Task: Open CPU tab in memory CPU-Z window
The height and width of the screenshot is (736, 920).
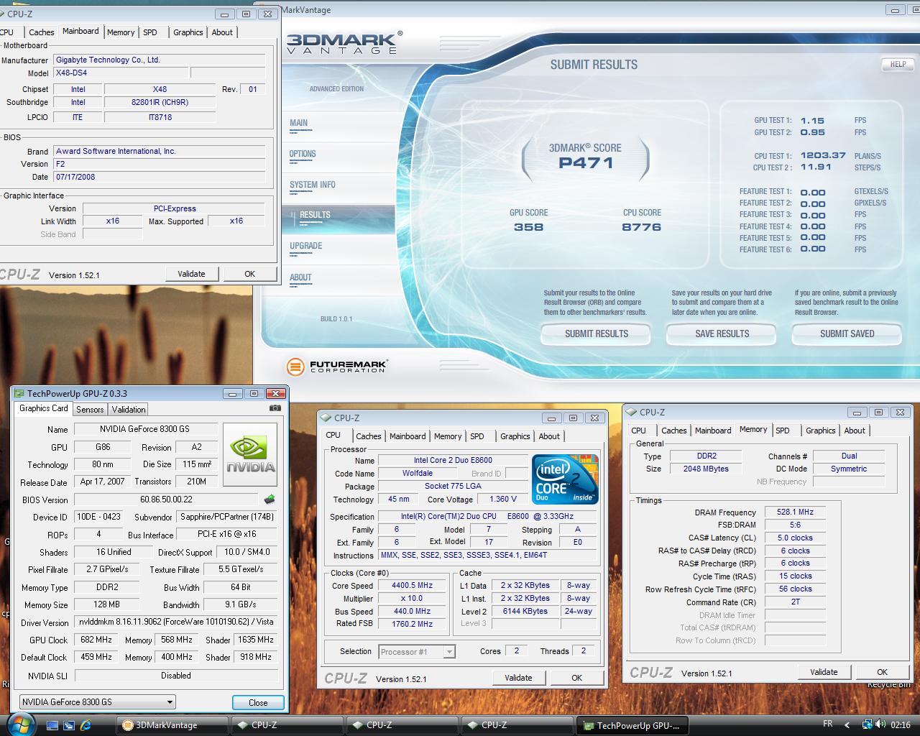Action: pos(639,431)
